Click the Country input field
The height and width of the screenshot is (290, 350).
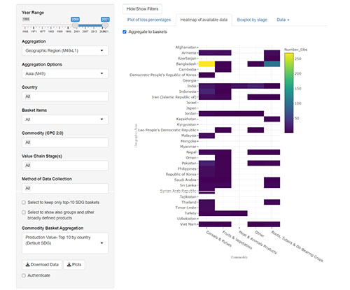pyautogui.click(x=65, y=96)
